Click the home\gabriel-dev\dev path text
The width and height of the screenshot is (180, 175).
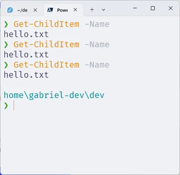tap(54, 95)
